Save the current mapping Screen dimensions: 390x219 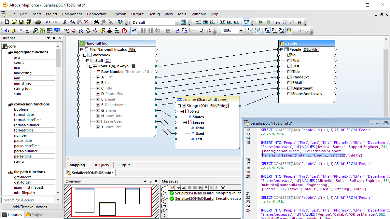click(21, 22)
